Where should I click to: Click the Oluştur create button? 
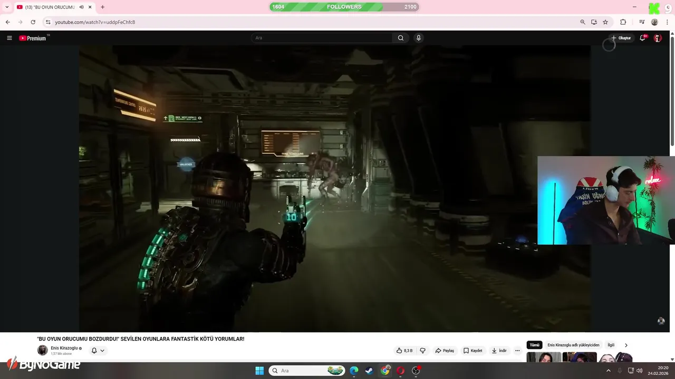click(x=621, y=38)
